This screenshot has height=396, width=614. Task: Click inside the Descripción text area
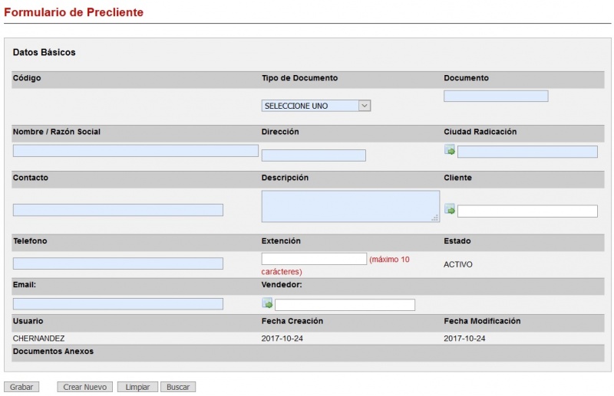click(349, 206)
